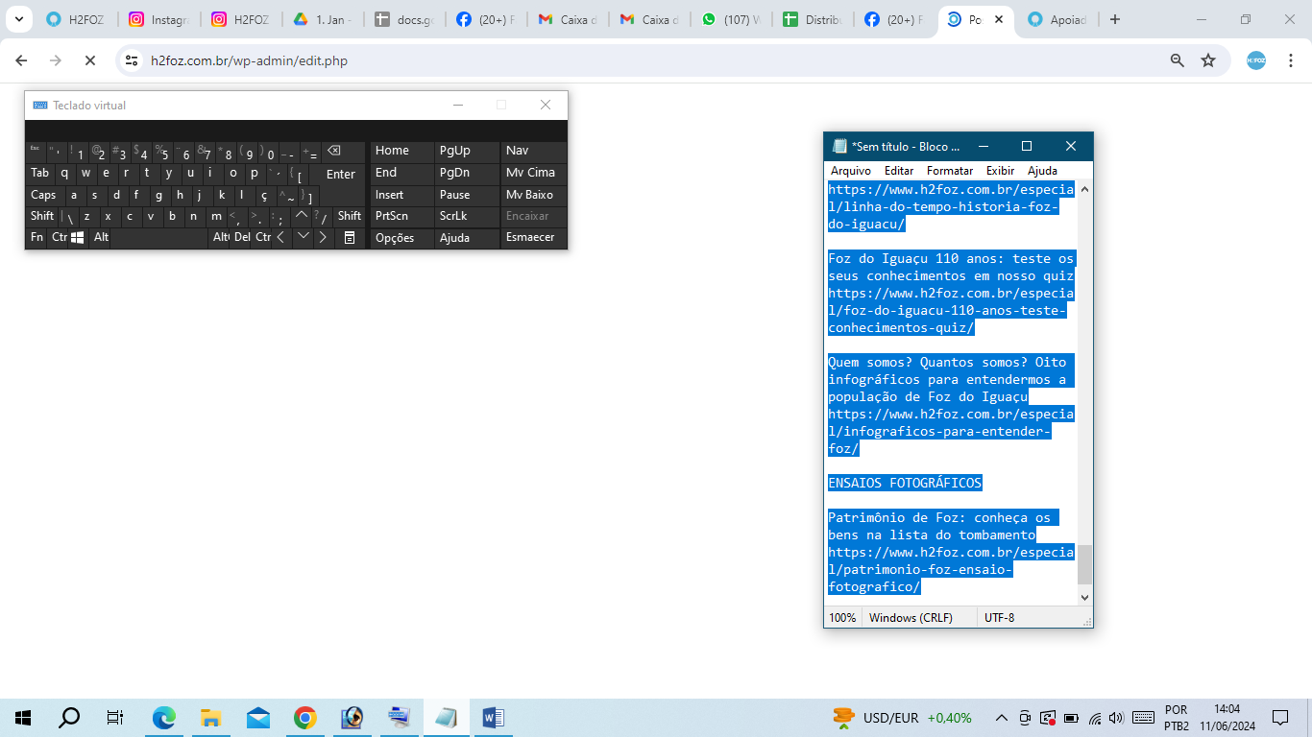Screen dimensions: 1312x737
Task: Toggle the ScrLk key on virtual keyboard
Action: tap(453, 216)
